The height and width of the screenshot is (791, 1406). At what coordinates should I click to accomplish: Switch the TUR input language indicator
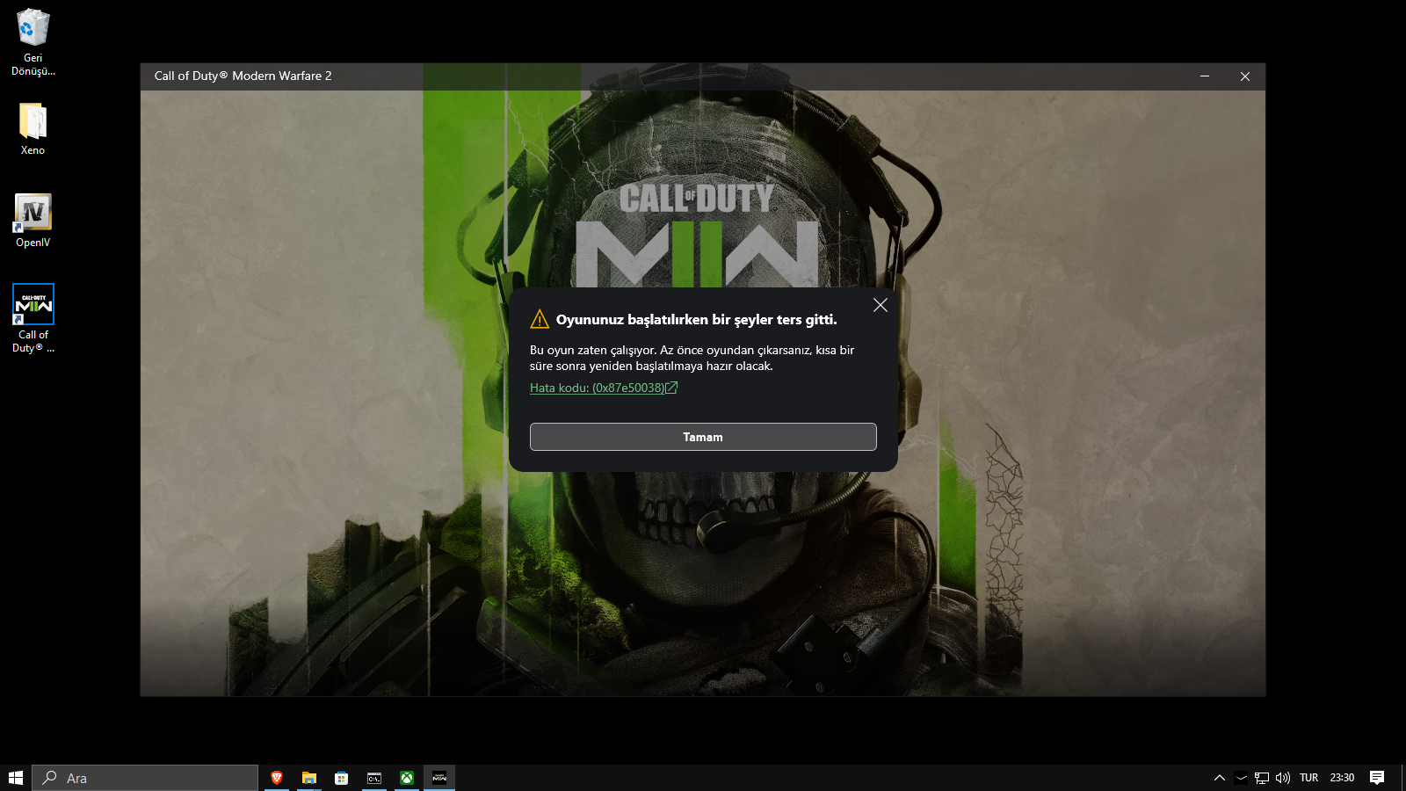[1309, 778]
